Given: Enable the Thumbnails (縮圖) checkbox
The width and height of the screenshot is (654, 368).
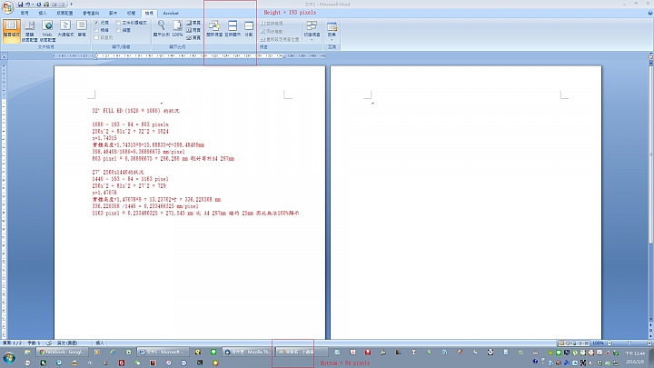Looking at the screenshot, I should pyautogui.click(x=118, y=30).
